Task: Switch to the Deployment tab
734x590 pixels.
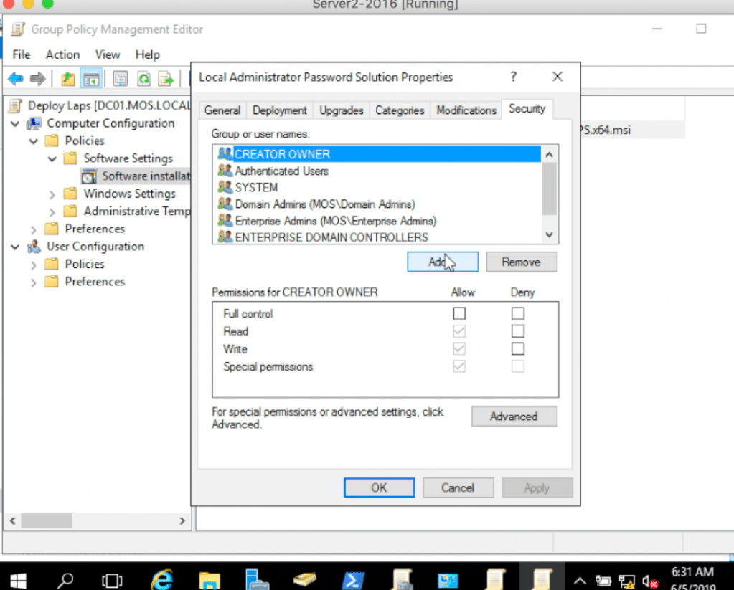Action: (x=279, y=110)
